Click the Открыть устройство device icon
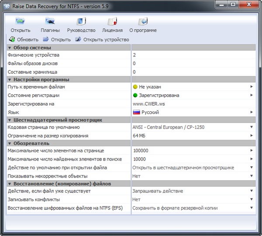 (78, 39)
